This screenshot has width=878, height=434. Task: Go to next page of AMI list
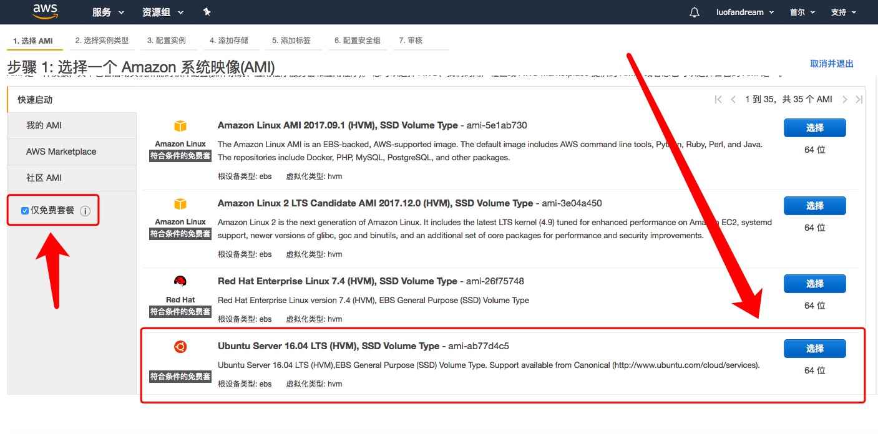845,100
